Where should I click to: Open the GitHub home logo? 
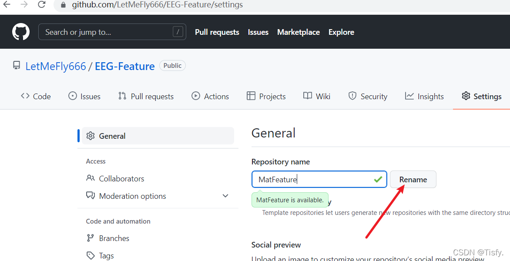pos(21,32)
